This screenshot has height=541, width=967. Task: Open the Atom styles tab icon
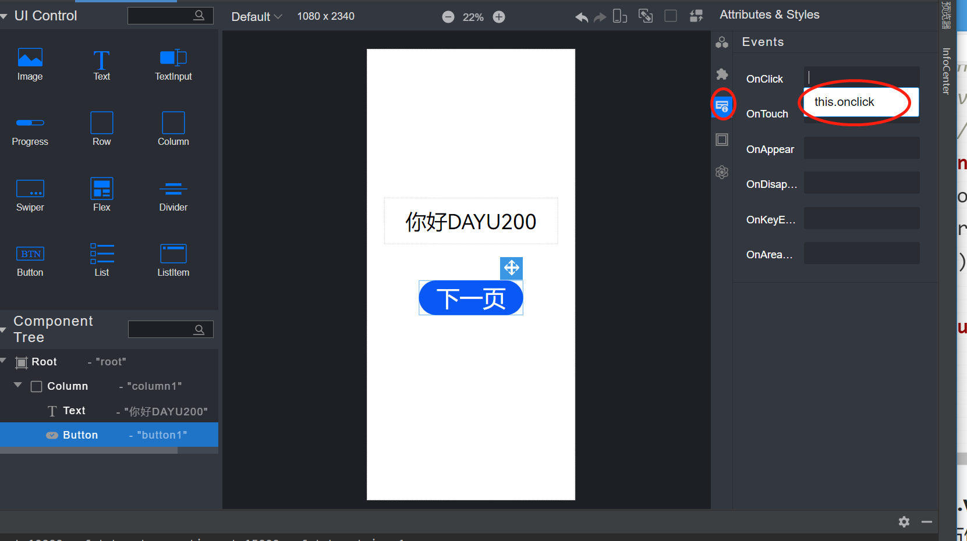click(x=722, y=172)
